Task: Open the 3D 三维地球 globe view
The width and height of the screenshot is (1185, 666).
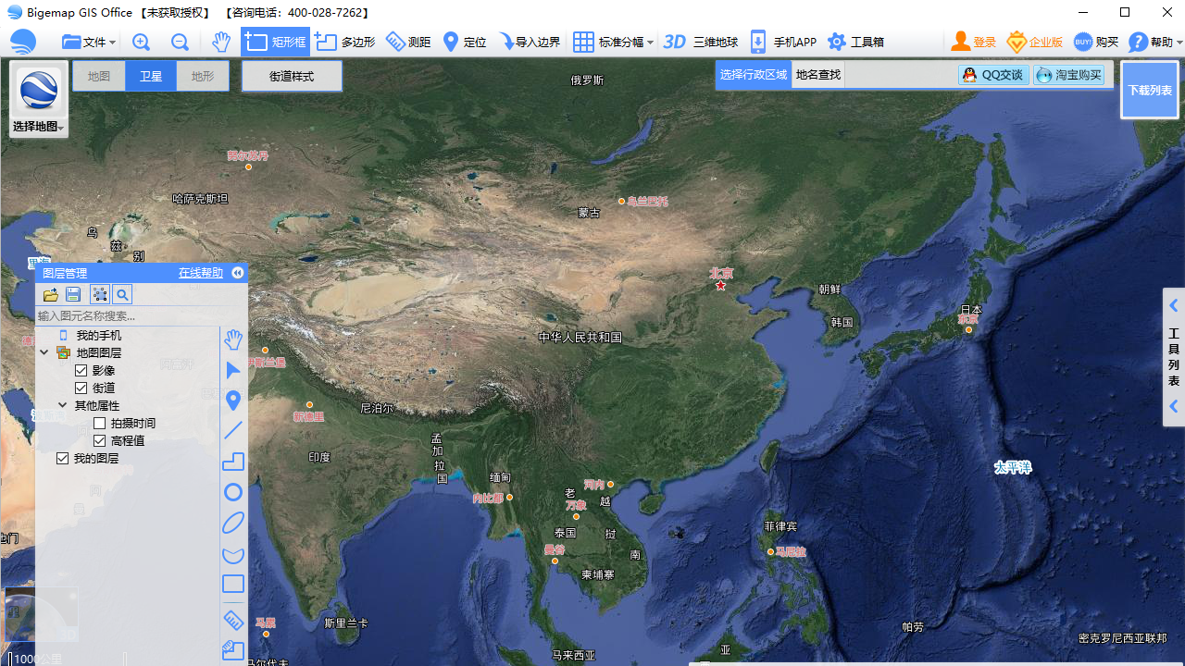Action: coord(701,43)
